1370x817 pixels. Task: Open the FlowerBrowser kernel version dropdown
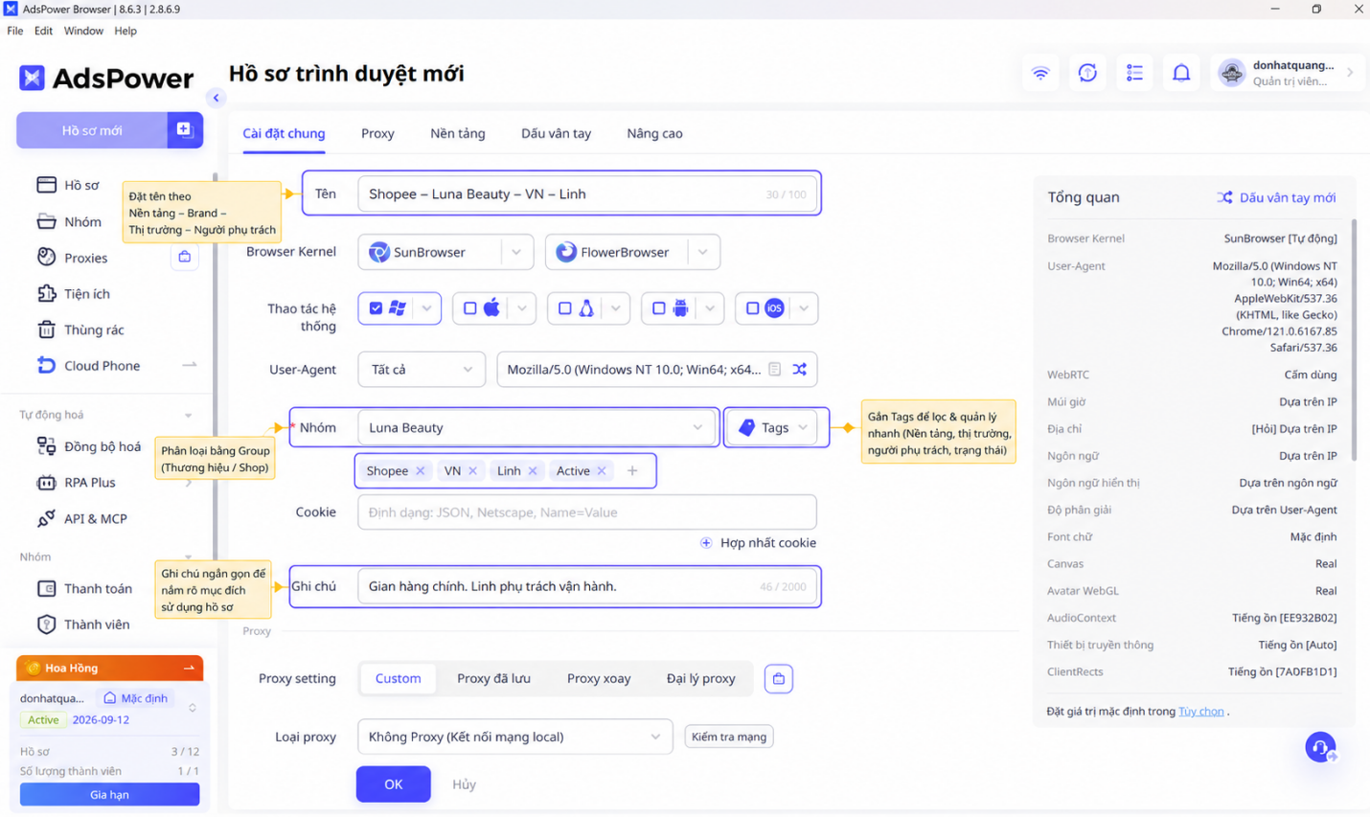pos(703,252)
